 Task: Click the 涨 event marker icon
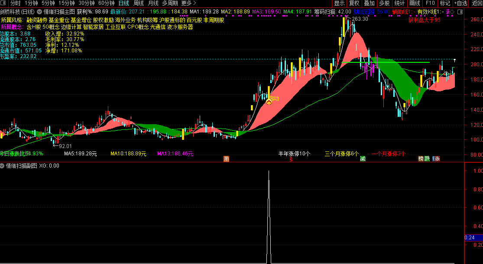[x=437, y=159]
